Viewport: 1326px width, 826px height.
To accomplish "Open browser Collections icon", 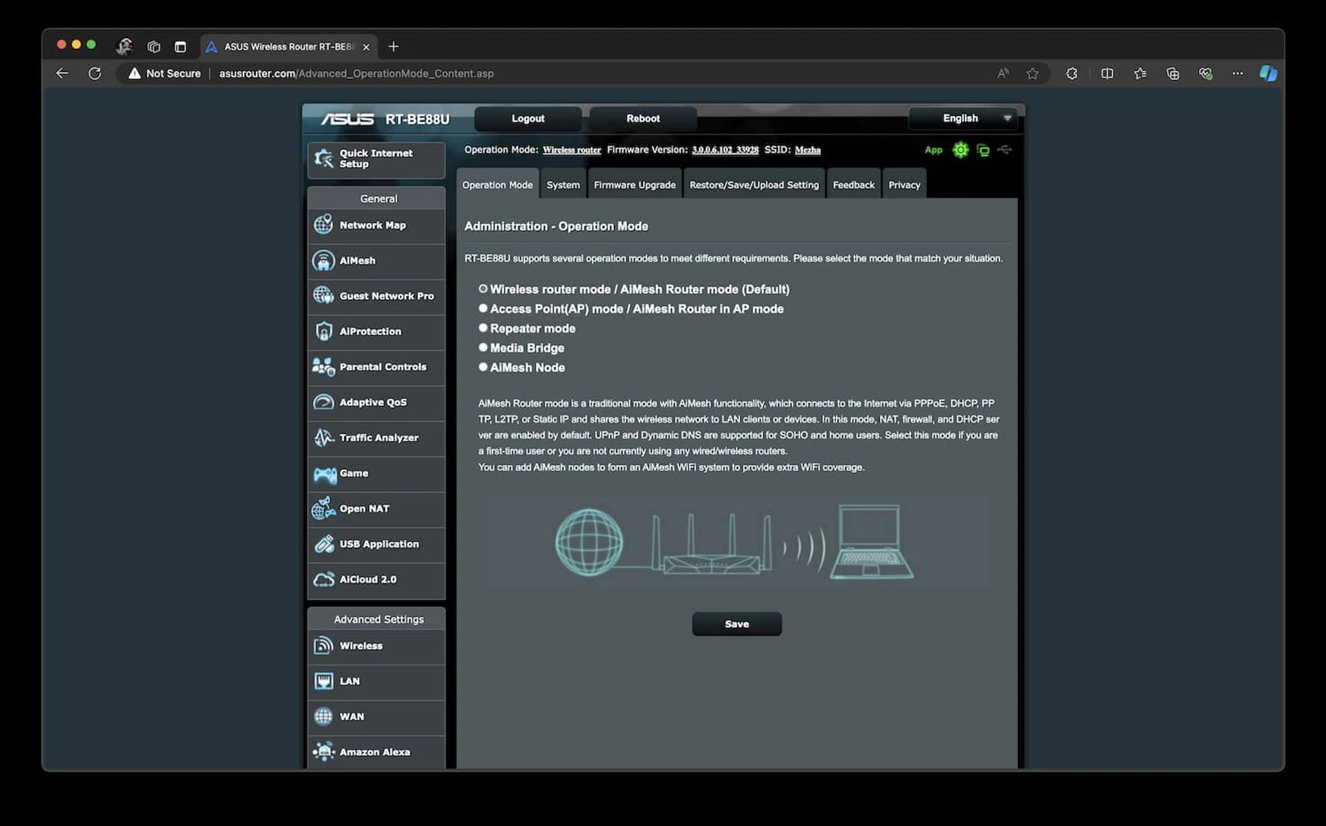I will pyautogui.click(x=1172, y=73).
